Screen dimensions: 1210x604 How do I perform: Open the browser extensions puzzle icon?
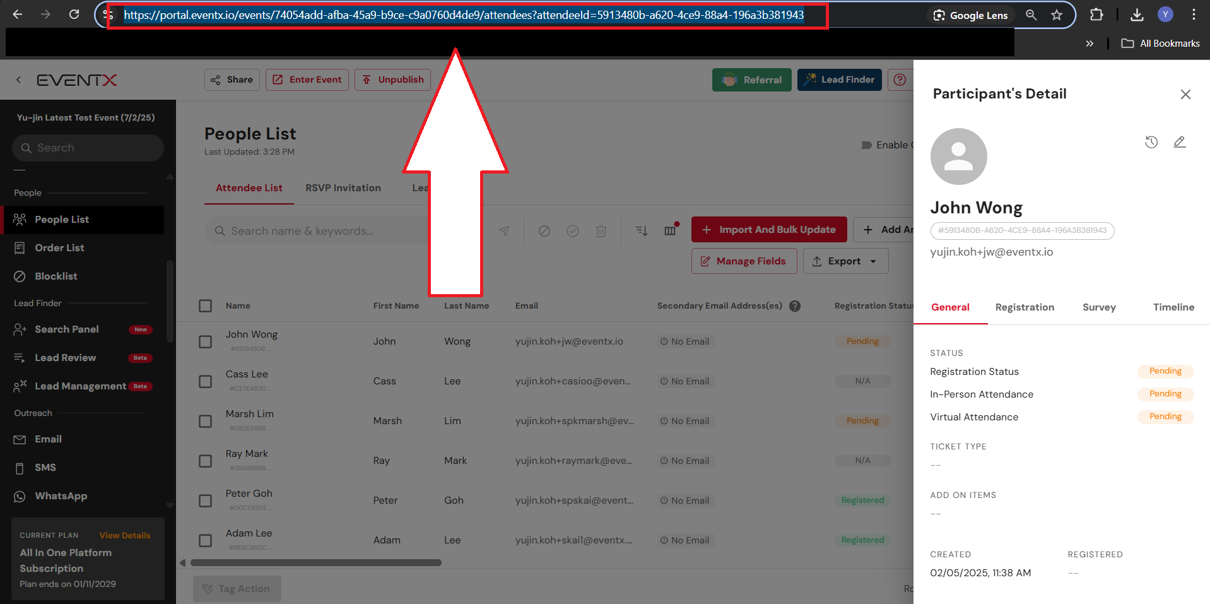1096,15
